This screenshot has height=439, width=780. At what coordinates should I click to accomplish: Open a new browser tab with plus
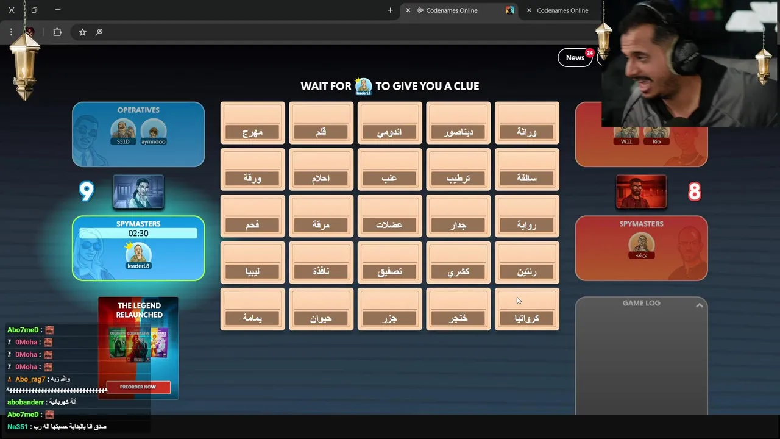click(x=390, y=10)
